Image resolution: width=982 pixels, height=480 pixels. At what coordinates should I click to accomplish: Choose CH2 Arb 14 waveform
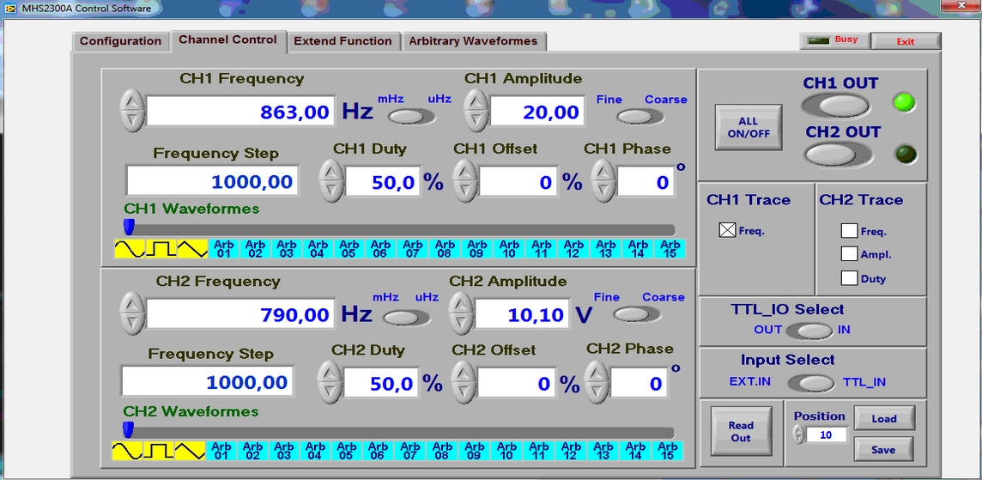[x=635, y=451]
